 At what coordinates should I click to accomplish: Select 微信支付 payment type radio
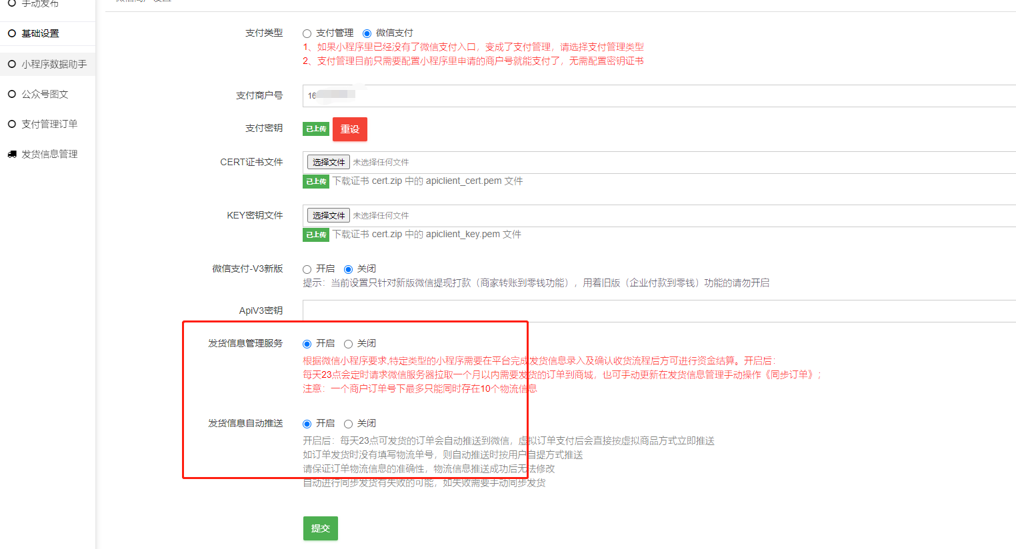point(367,33)
